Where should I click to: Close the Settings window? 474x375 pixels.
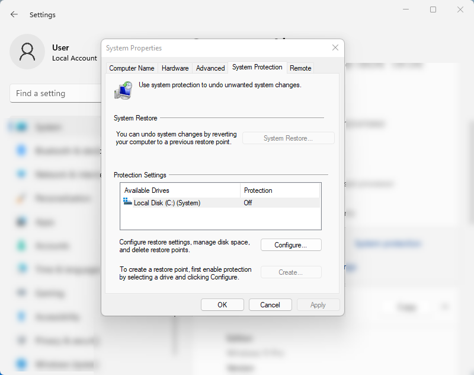(x=460, y=9)
